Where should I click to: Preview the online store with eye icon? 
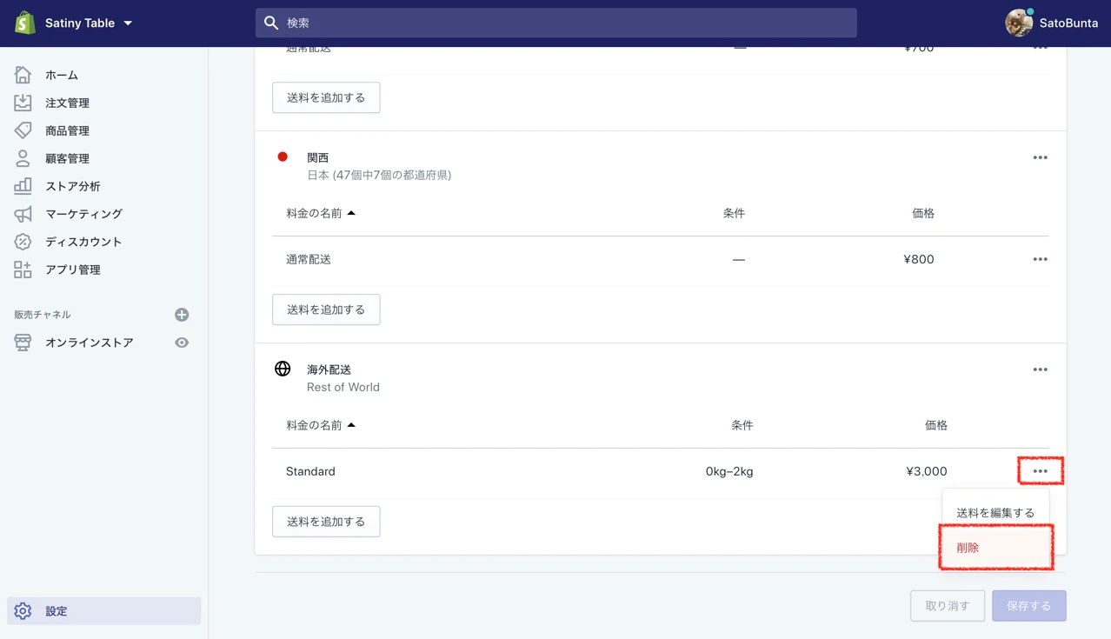(182, 343)
